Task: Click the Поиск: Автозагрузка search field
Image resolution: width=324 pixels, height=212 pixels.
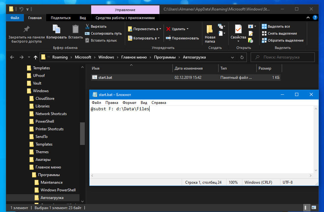Action: [x=282, y=57]
